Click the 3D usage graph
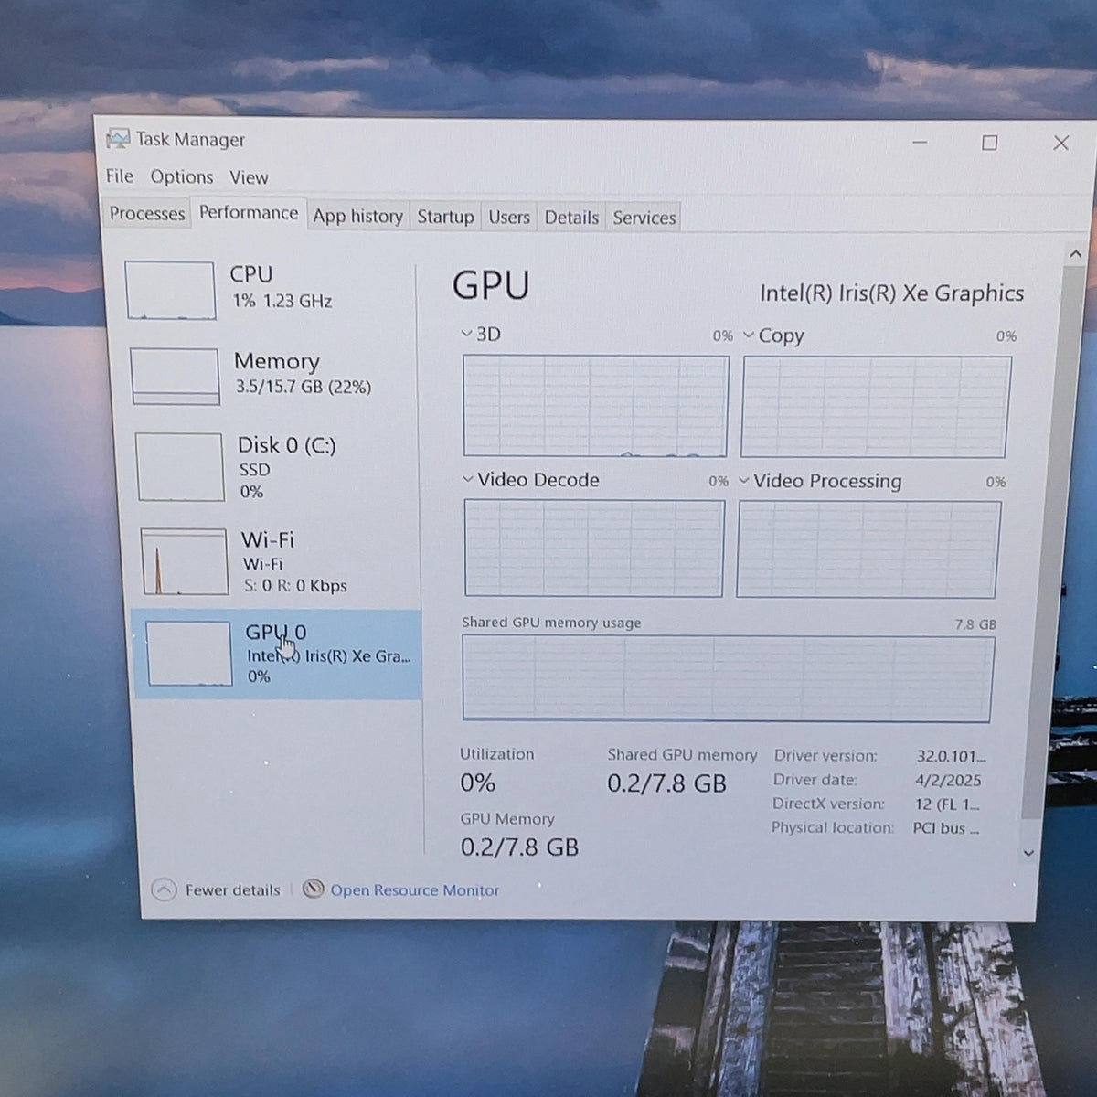1097x1097 pixels. [595, 406]
